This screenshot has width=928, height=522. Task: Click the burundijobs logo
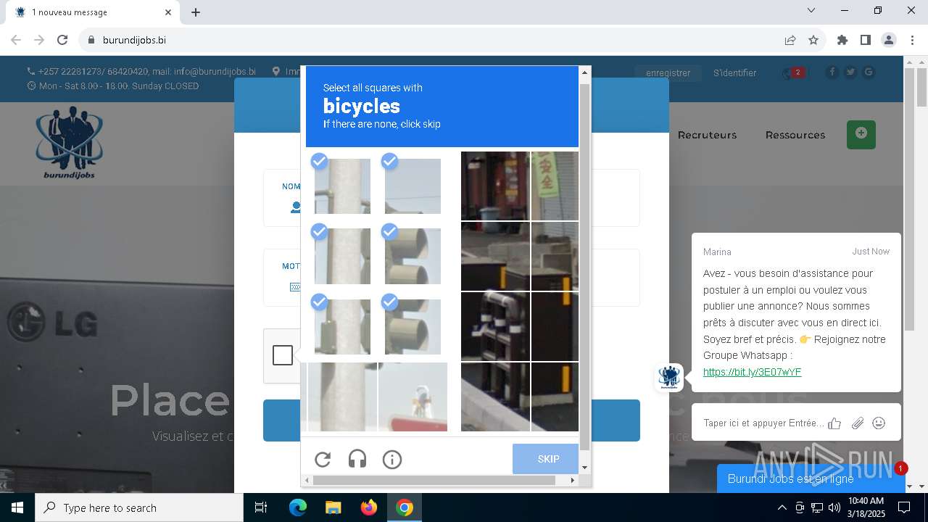70,142
